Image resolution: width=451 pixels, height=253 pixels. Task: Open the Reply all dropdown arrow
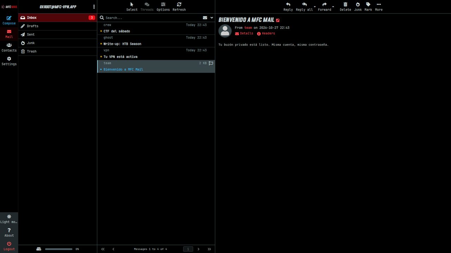(315, 7)
